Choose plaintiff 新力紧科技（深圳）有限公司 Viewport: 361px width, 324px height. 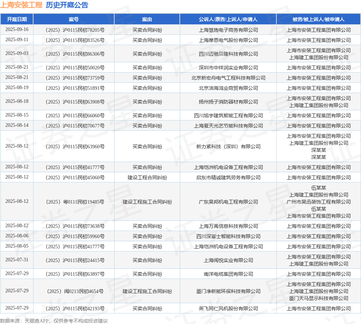[x=228, y=147]
